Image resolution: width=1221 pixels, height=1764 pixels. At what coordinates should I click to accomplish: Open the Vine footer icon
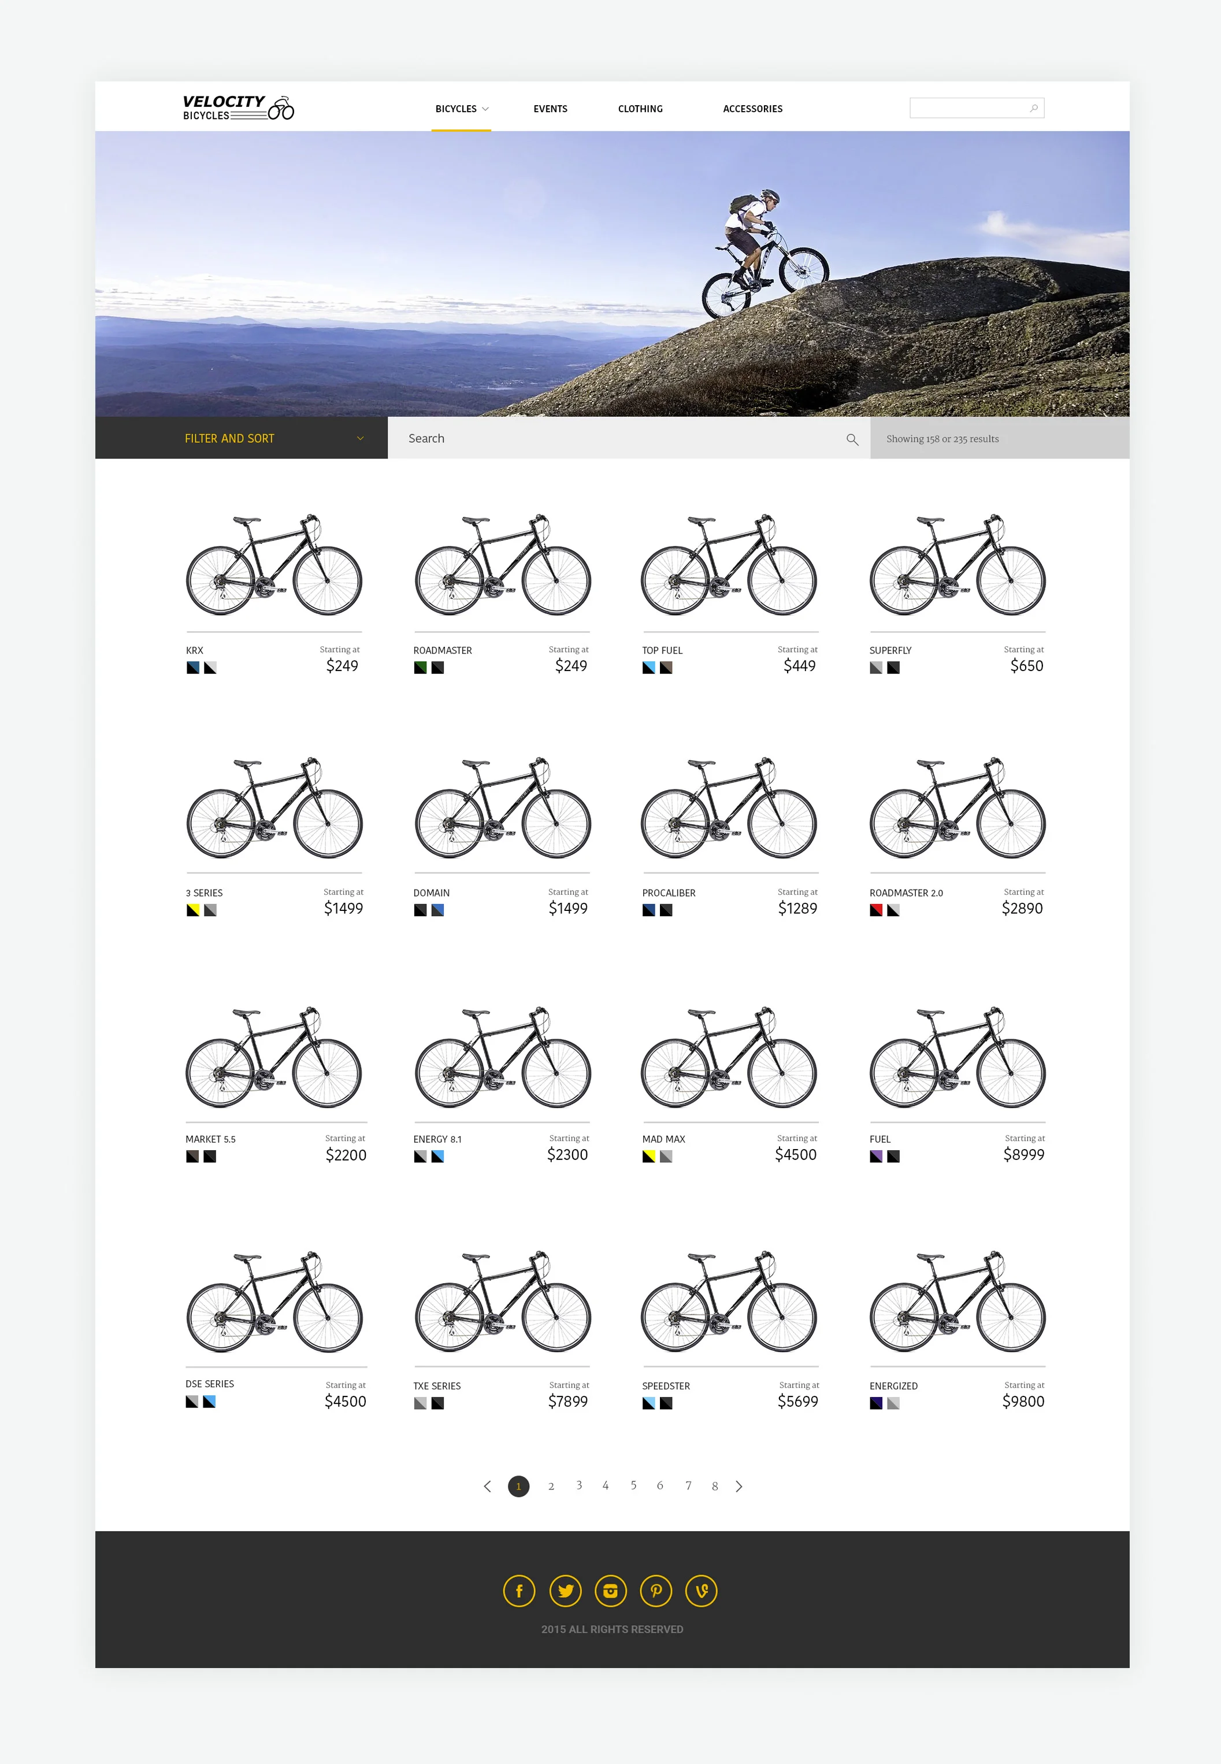702,1591
